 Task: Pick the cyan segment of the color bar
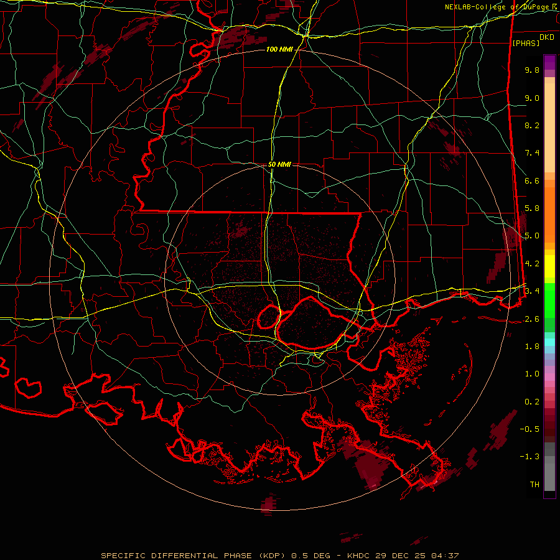point(549,342)
